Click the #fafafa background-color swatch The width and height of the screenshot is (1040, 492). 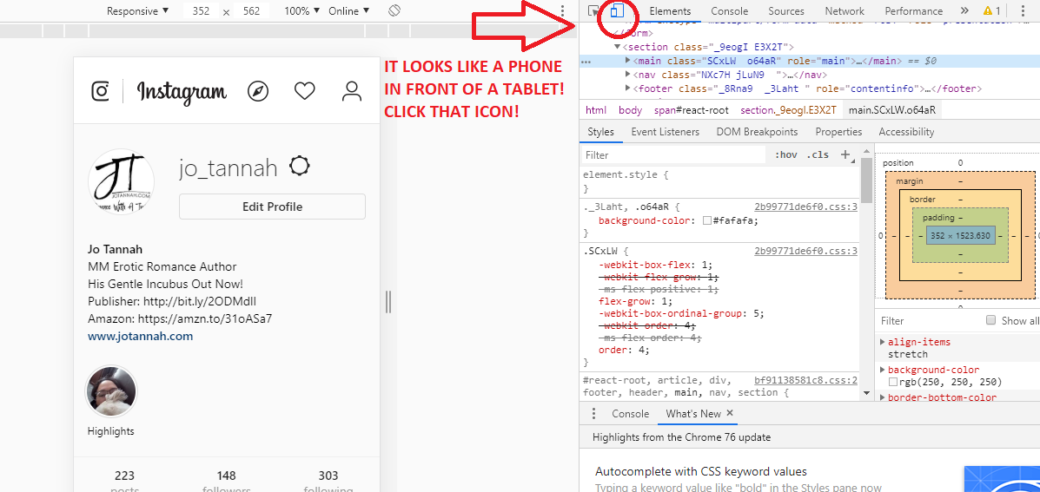(707, 220)
